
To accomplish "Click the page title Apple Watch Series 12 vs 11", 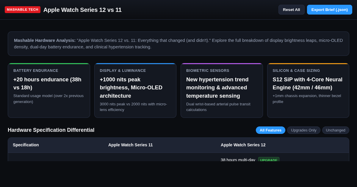I will click(x=82, y=10).
